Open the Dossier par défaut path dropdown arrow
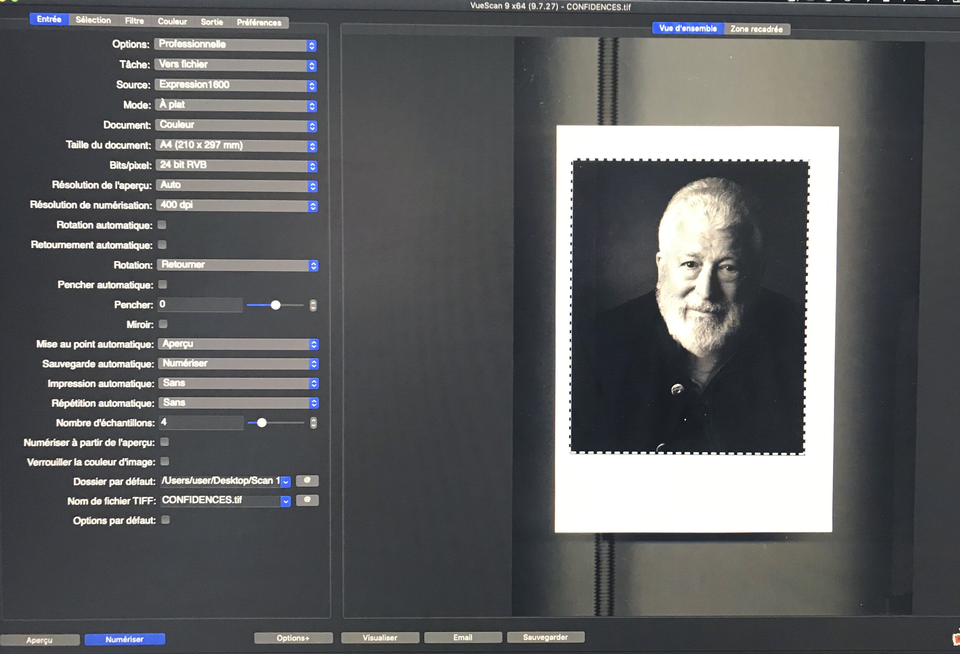This screenshot has height=654, width=960. [x=286, y=481]
